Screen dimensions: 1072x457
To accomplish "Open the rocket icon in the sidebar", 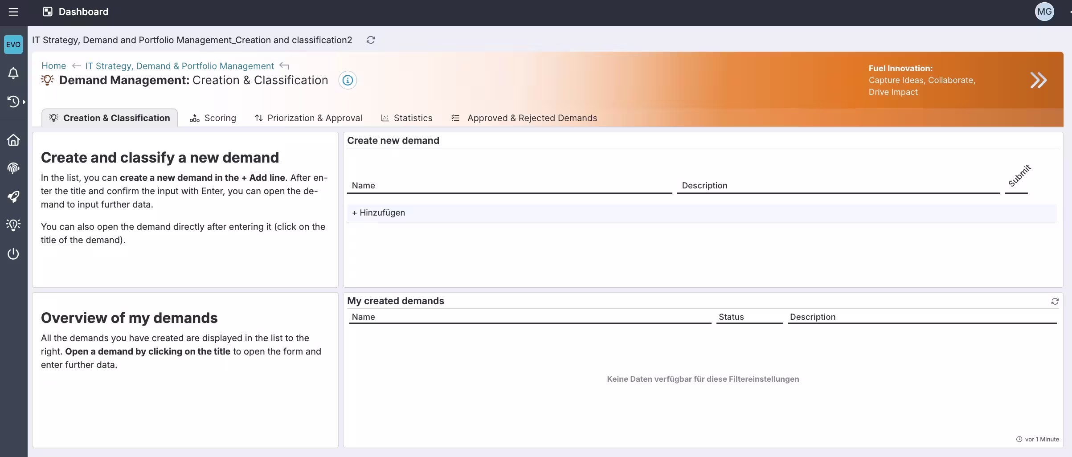I will pos(13,197).
